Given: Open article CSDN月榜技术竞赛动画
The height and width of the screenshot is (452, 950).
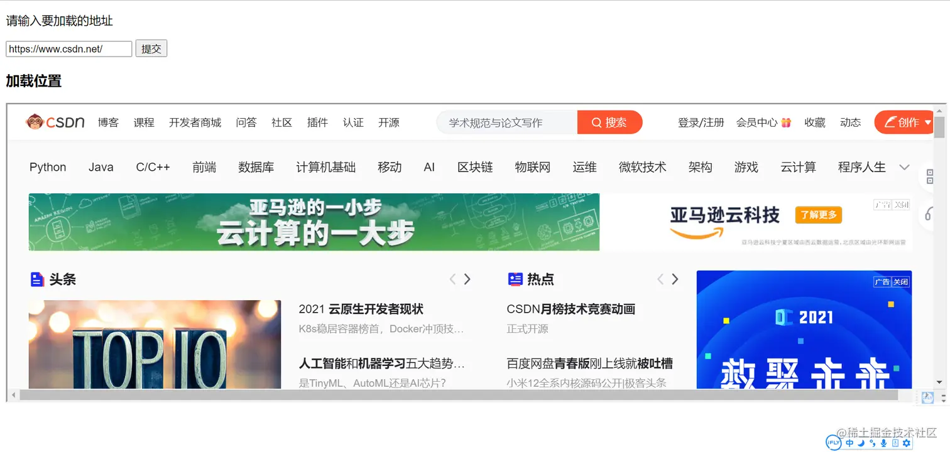Looking at the screenshot, I should (571, 309).
